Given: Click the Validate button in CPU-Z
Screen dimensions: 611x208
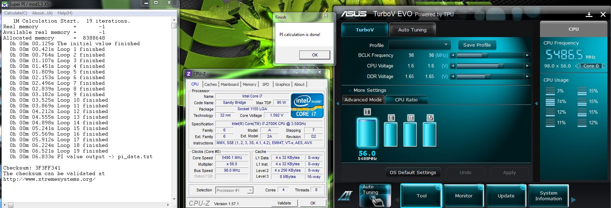Looking at the screenshot, I should tap(284, 203).
